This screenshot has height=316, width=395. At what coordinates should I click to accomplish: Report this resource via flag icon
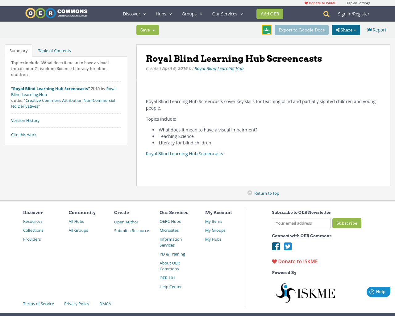click(369, 30)
